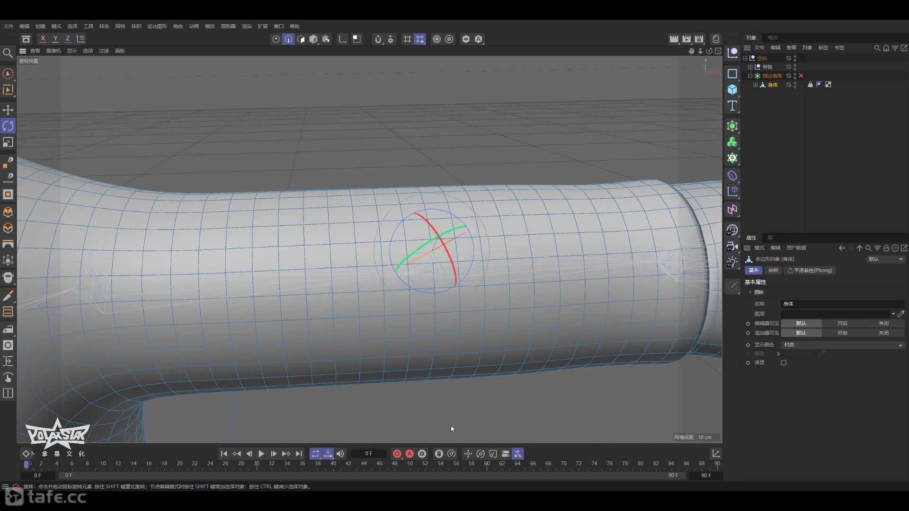Open the 文件 main menu
Image resolution: width=909 pixels, height=511 pixels.
pos(9,26)
